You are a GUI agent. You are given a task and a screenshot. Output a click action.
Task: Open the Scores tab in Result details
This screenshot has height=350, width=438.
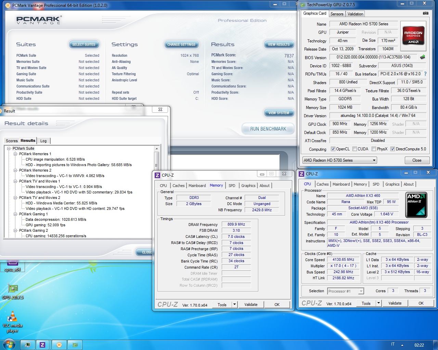(12, 141)
